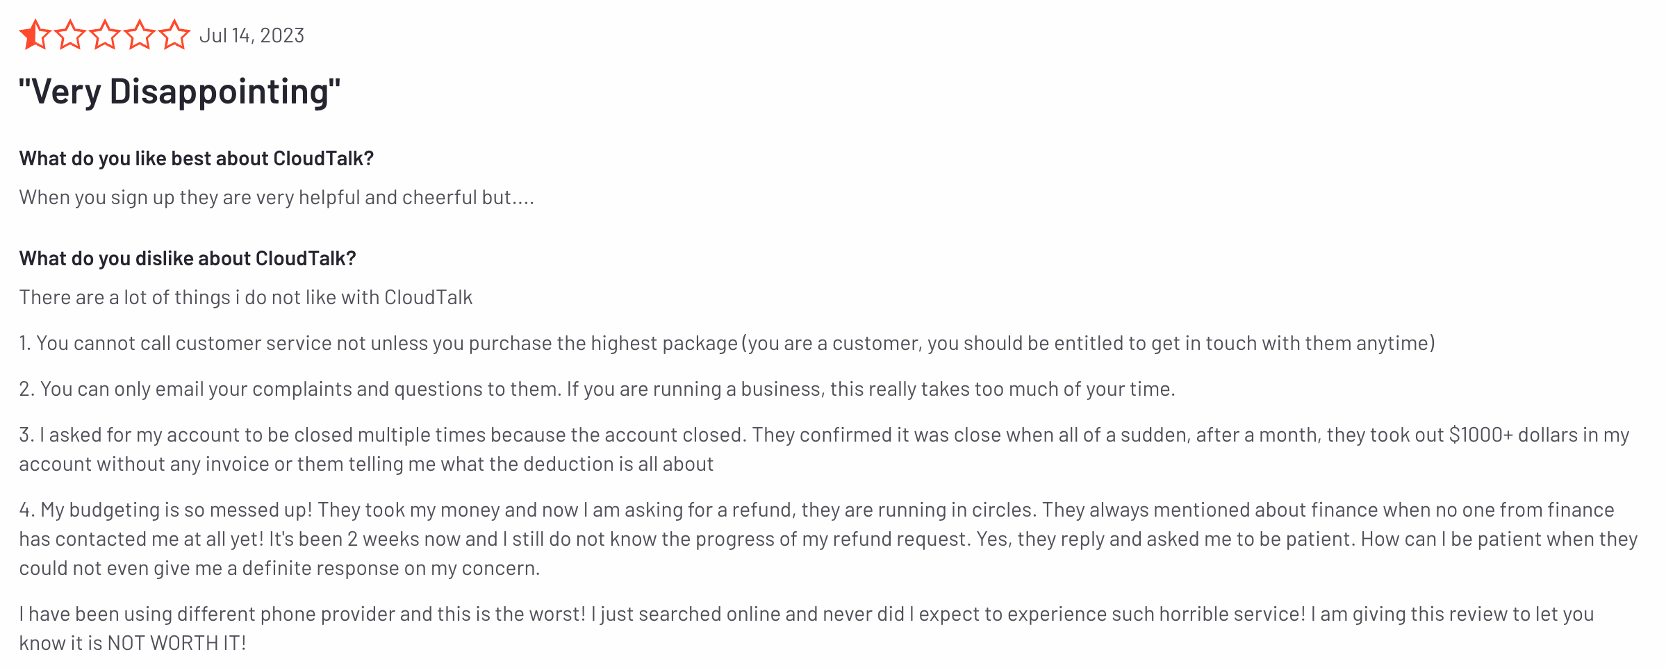Open the "Very Disappointing" review title
1666x668 pixels.
(180, 92)
